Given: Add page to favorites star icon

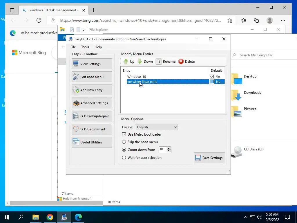Looking at the screenshot, I should pyautogui.click(x=230, y=20).
